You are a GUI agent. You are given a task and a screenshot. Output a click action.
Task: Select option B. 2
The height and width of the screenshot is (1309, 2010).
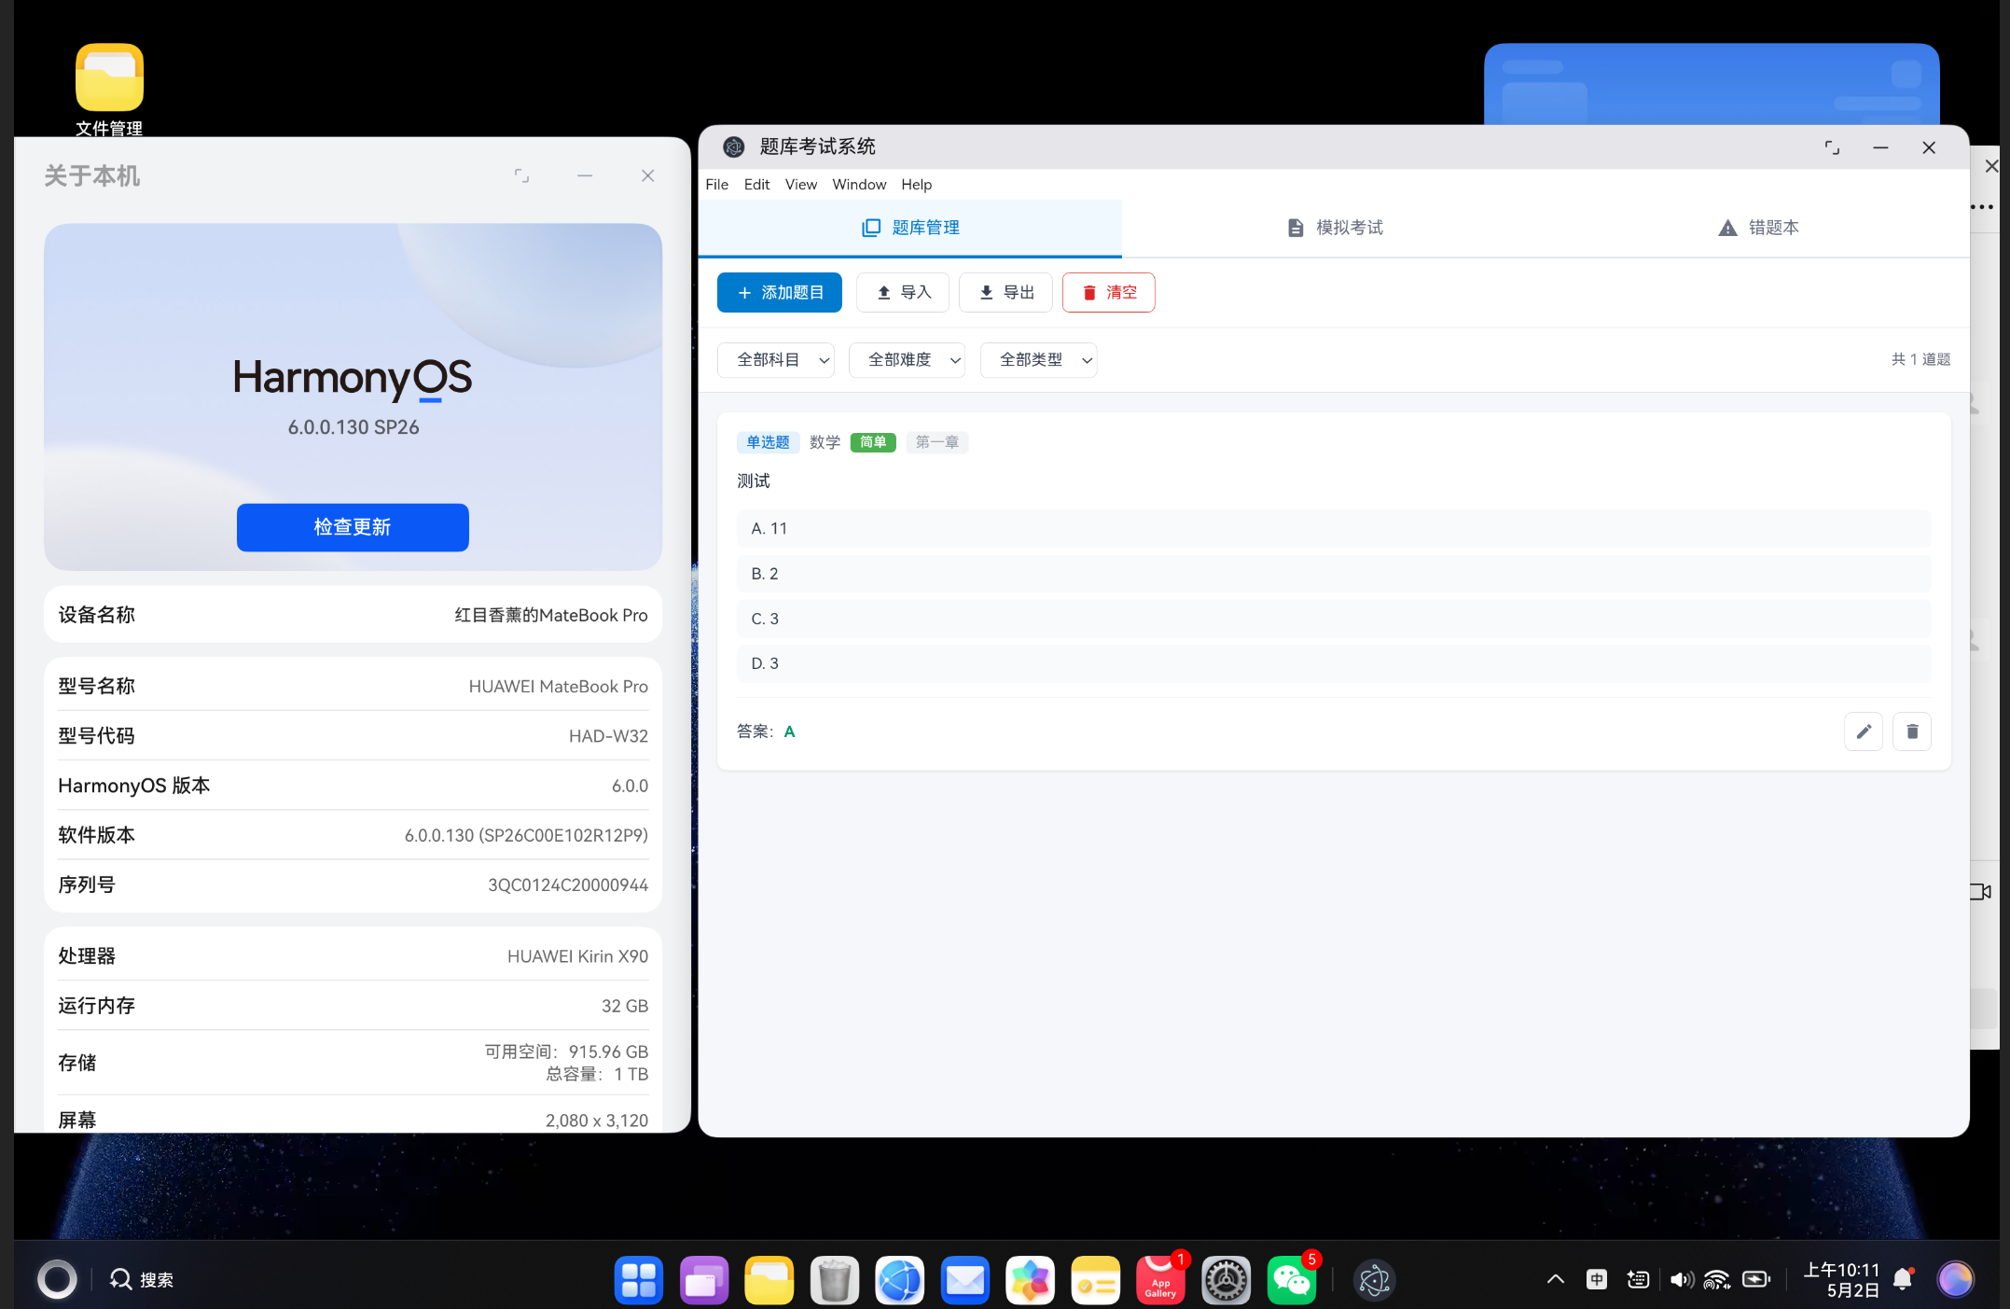click(x=1334, y=574)
